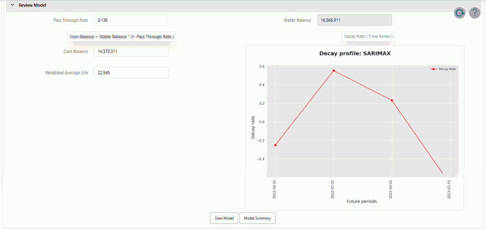Image resolution: width=486 pixels, height=229 pixels.
Task: Select the 2022-07-01 peak data point
Action: 334,71
